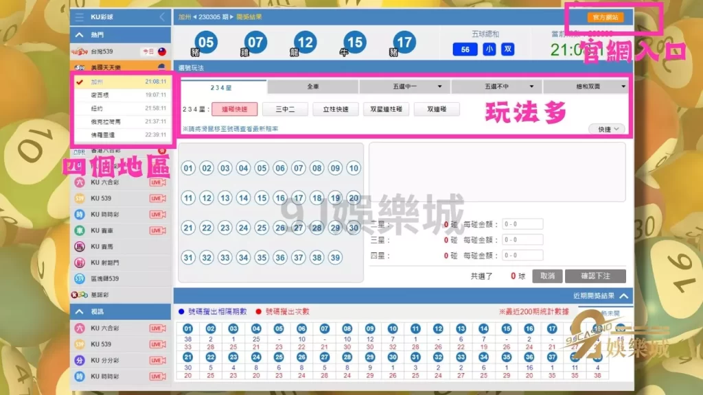Select number ball 08 in the grid
Image resolution: width=703 pixels, height=395 pixels.
(316, 168)
